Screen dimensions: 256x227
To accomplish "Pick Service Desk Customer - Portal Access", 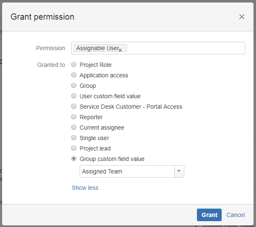I will click(x=74, y=107).
